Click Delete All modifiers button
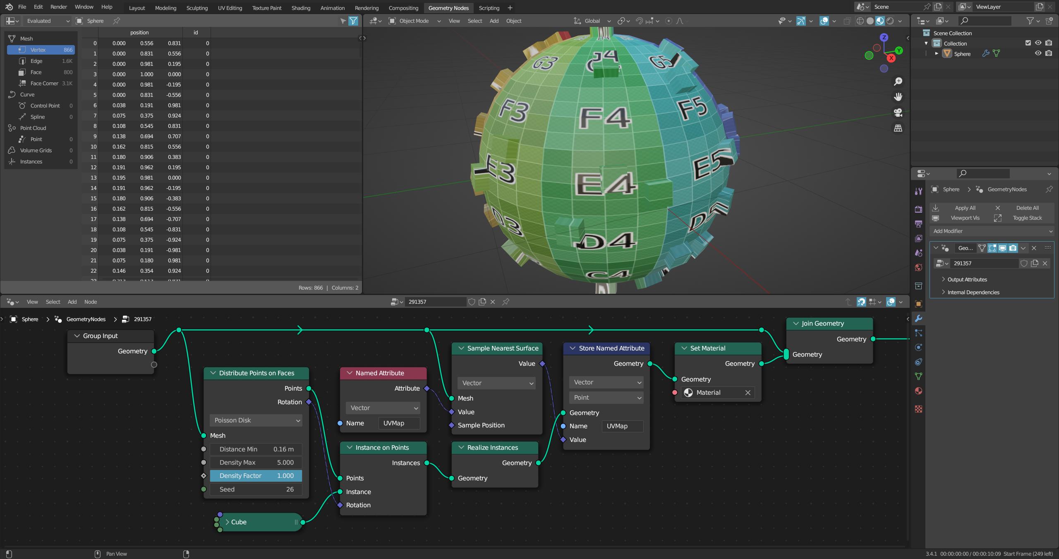 click(x=1023, y=208)
